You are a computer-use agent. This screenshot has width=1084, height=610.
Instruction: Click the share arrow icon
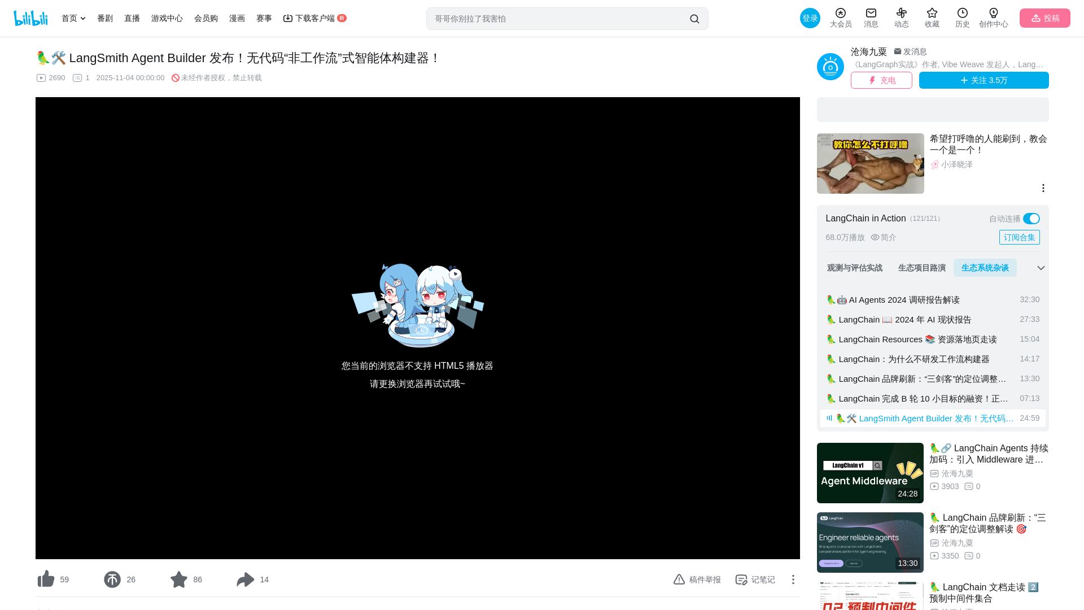[246, 579]
